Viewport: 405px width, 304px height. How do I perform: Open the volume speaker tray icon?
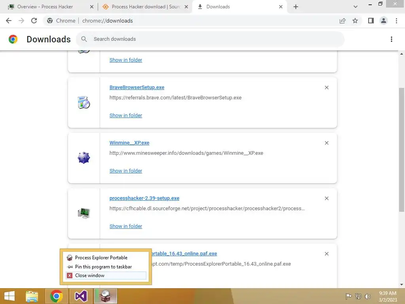click(367, 296)
